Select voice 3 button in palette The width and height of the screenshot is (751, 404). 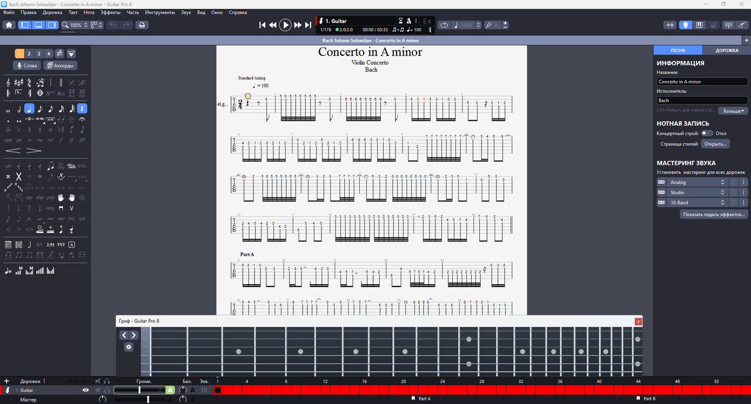39,53
